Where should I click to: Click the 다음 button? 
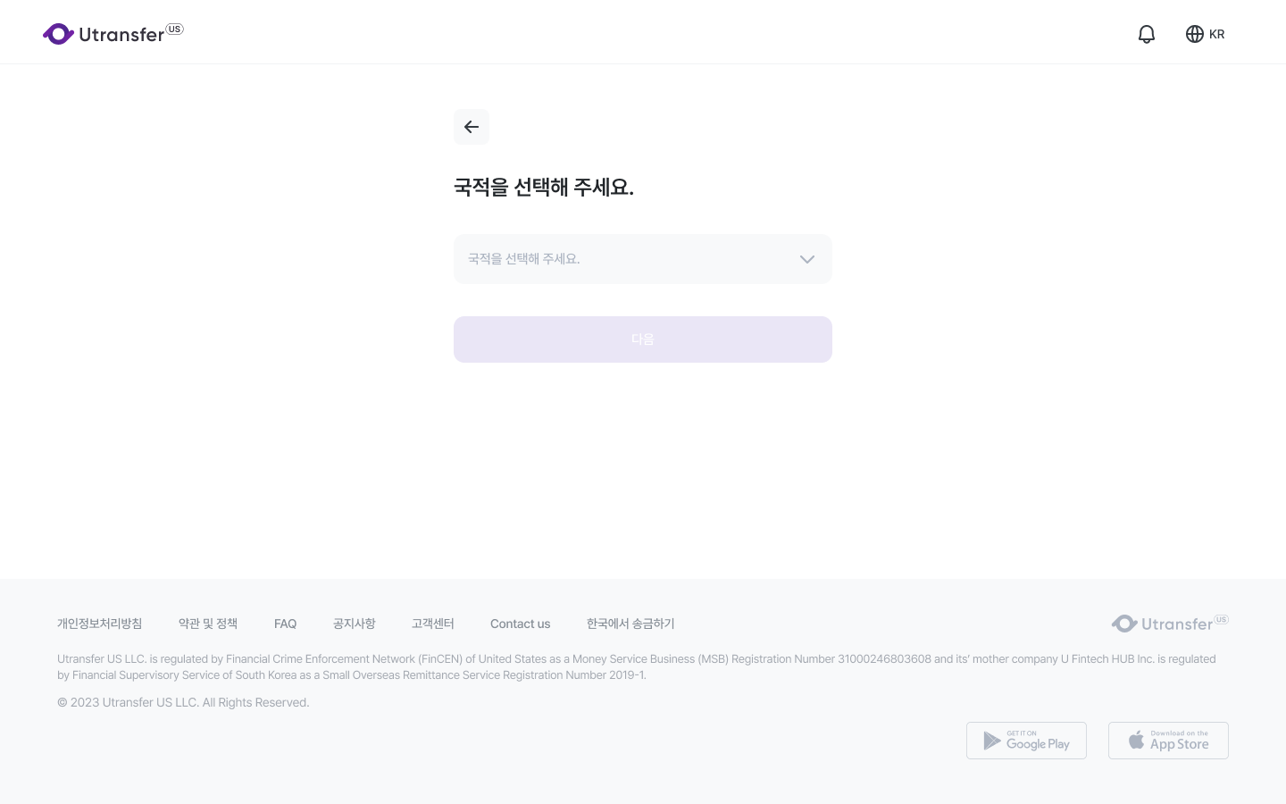pyautogui.click(x=643, y=339)
